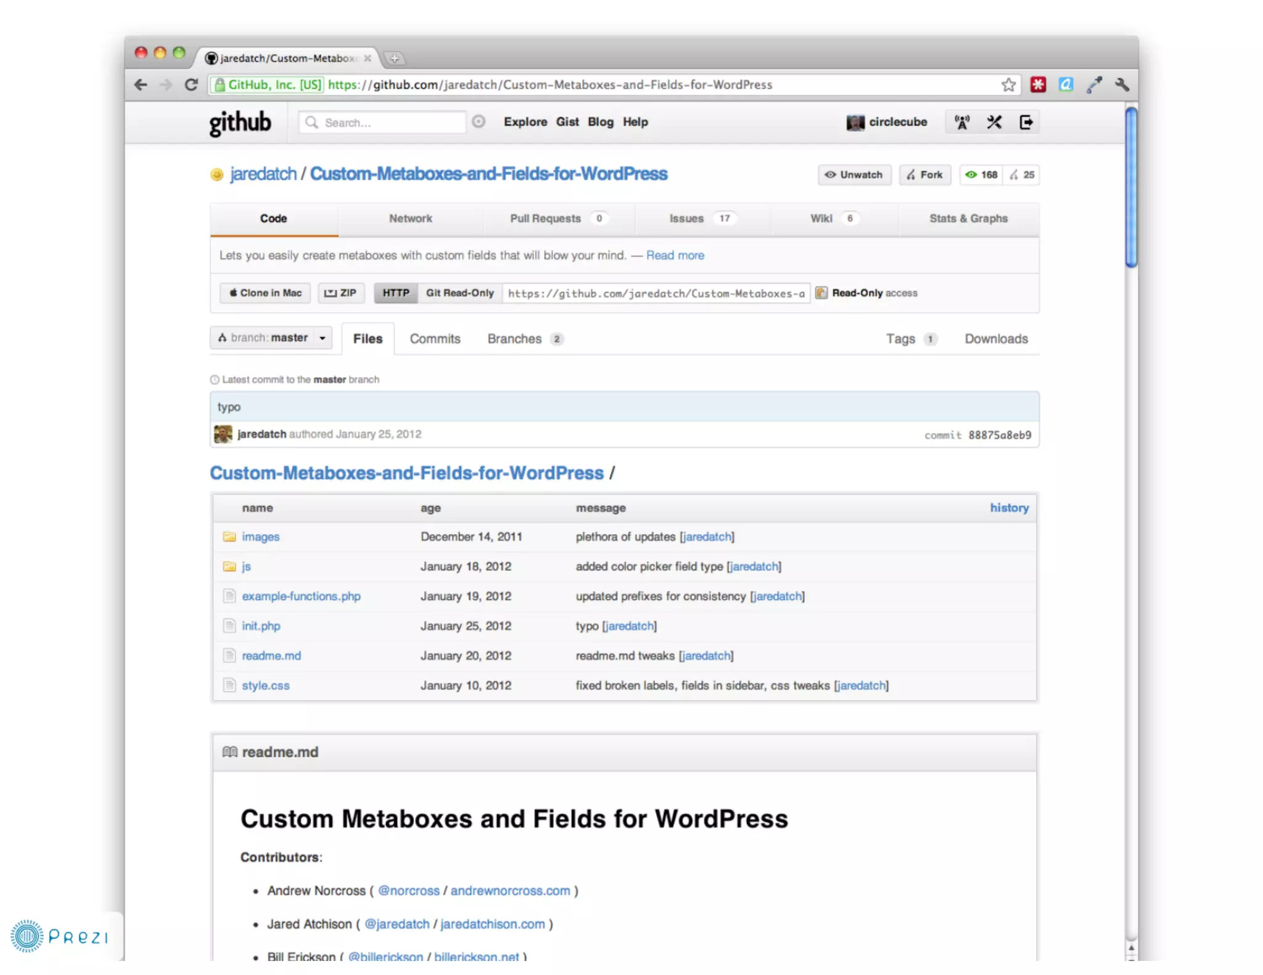Click the Read more link
1263x975 pixels.
(x=675, y=255)
